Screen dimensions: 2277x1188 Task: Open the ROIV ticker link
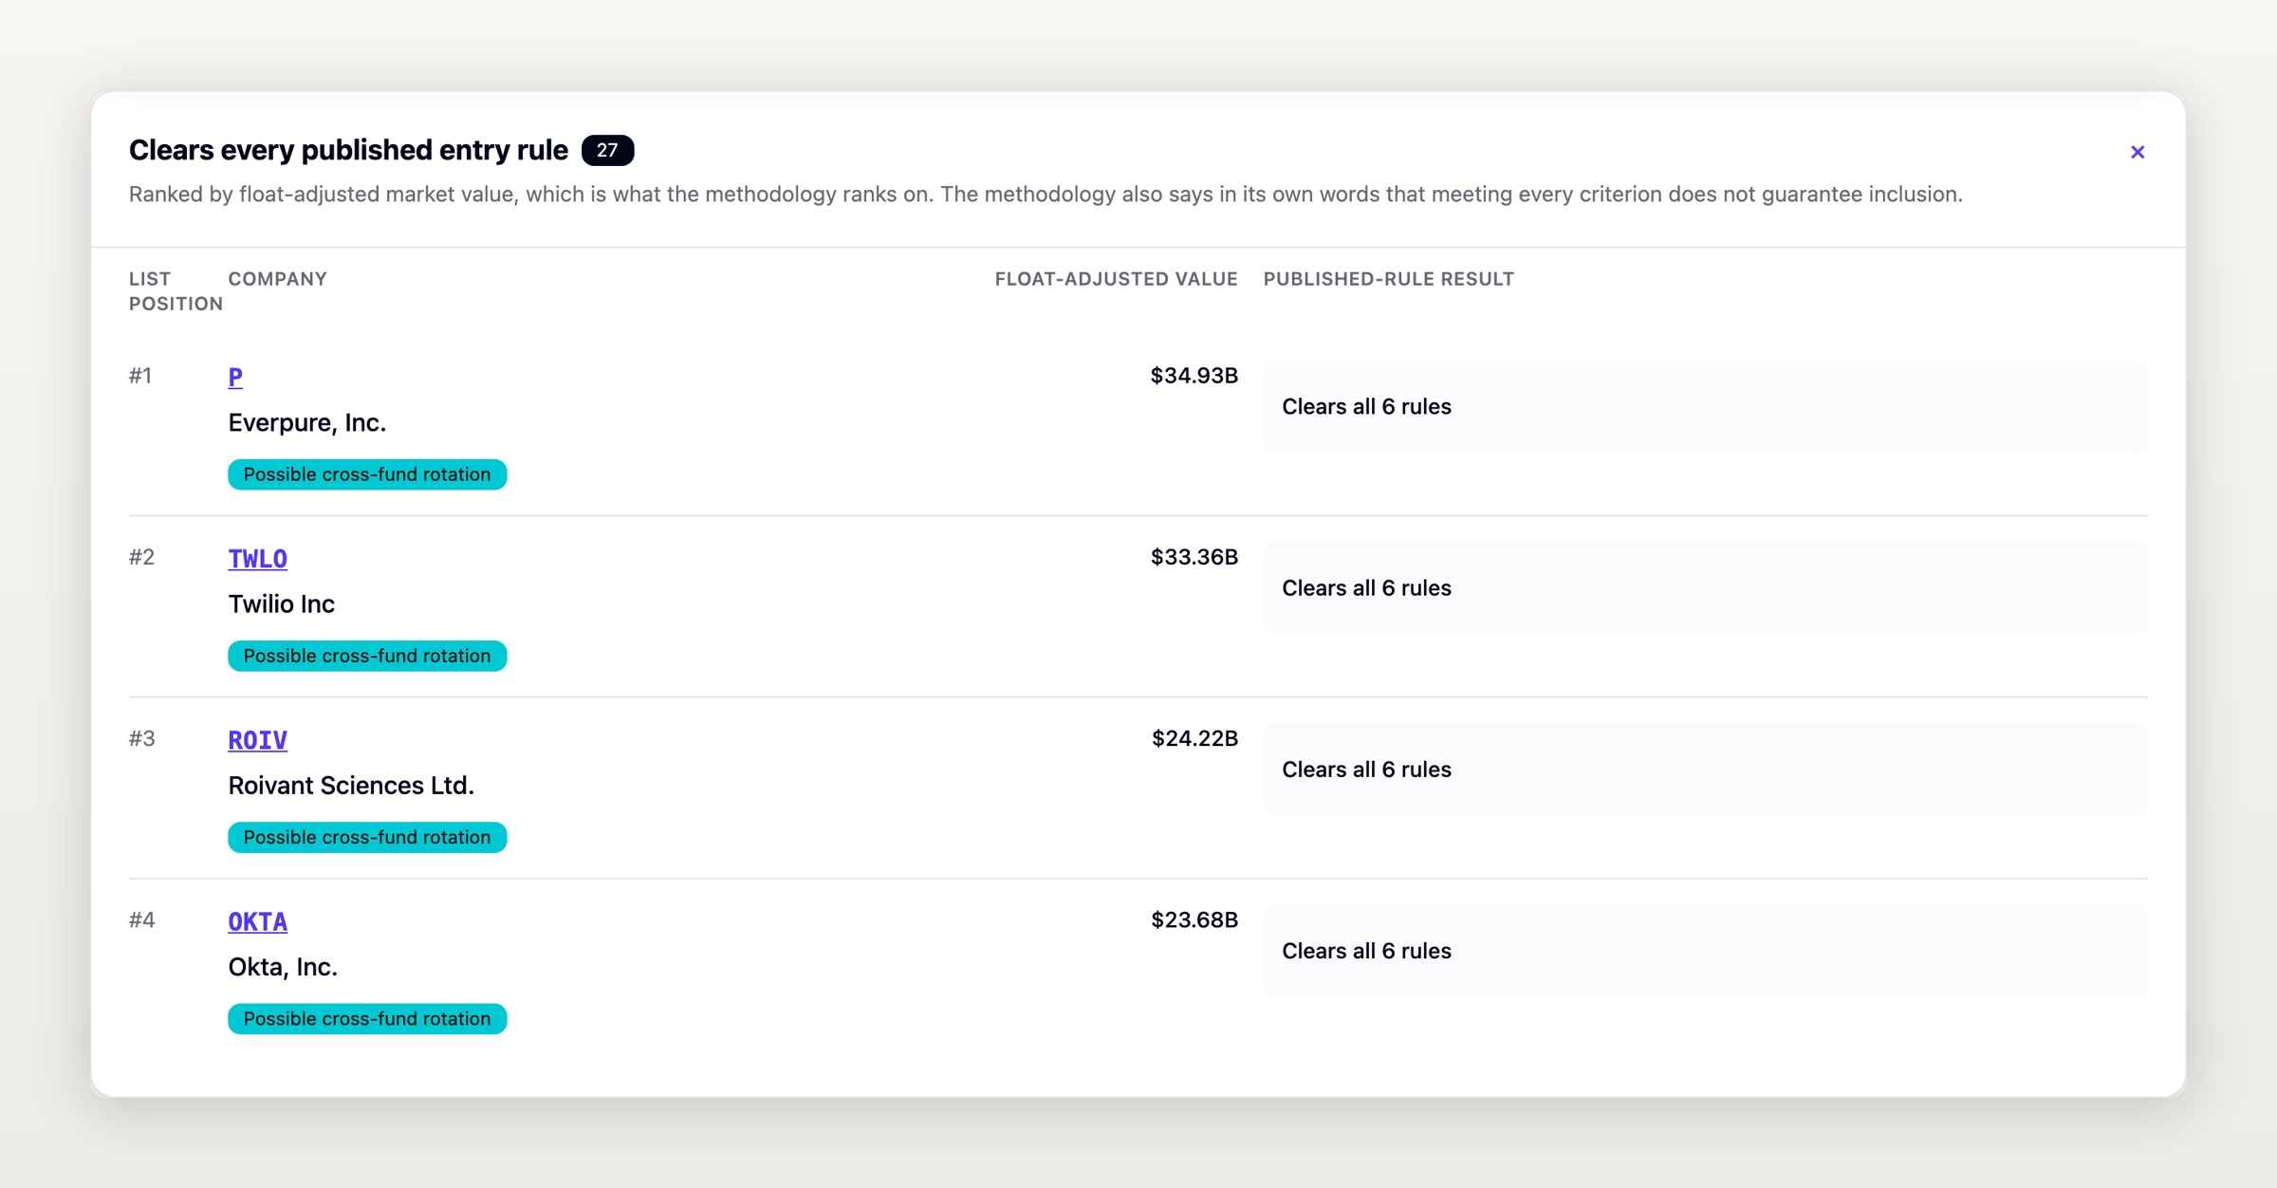[x=257, y=739]
